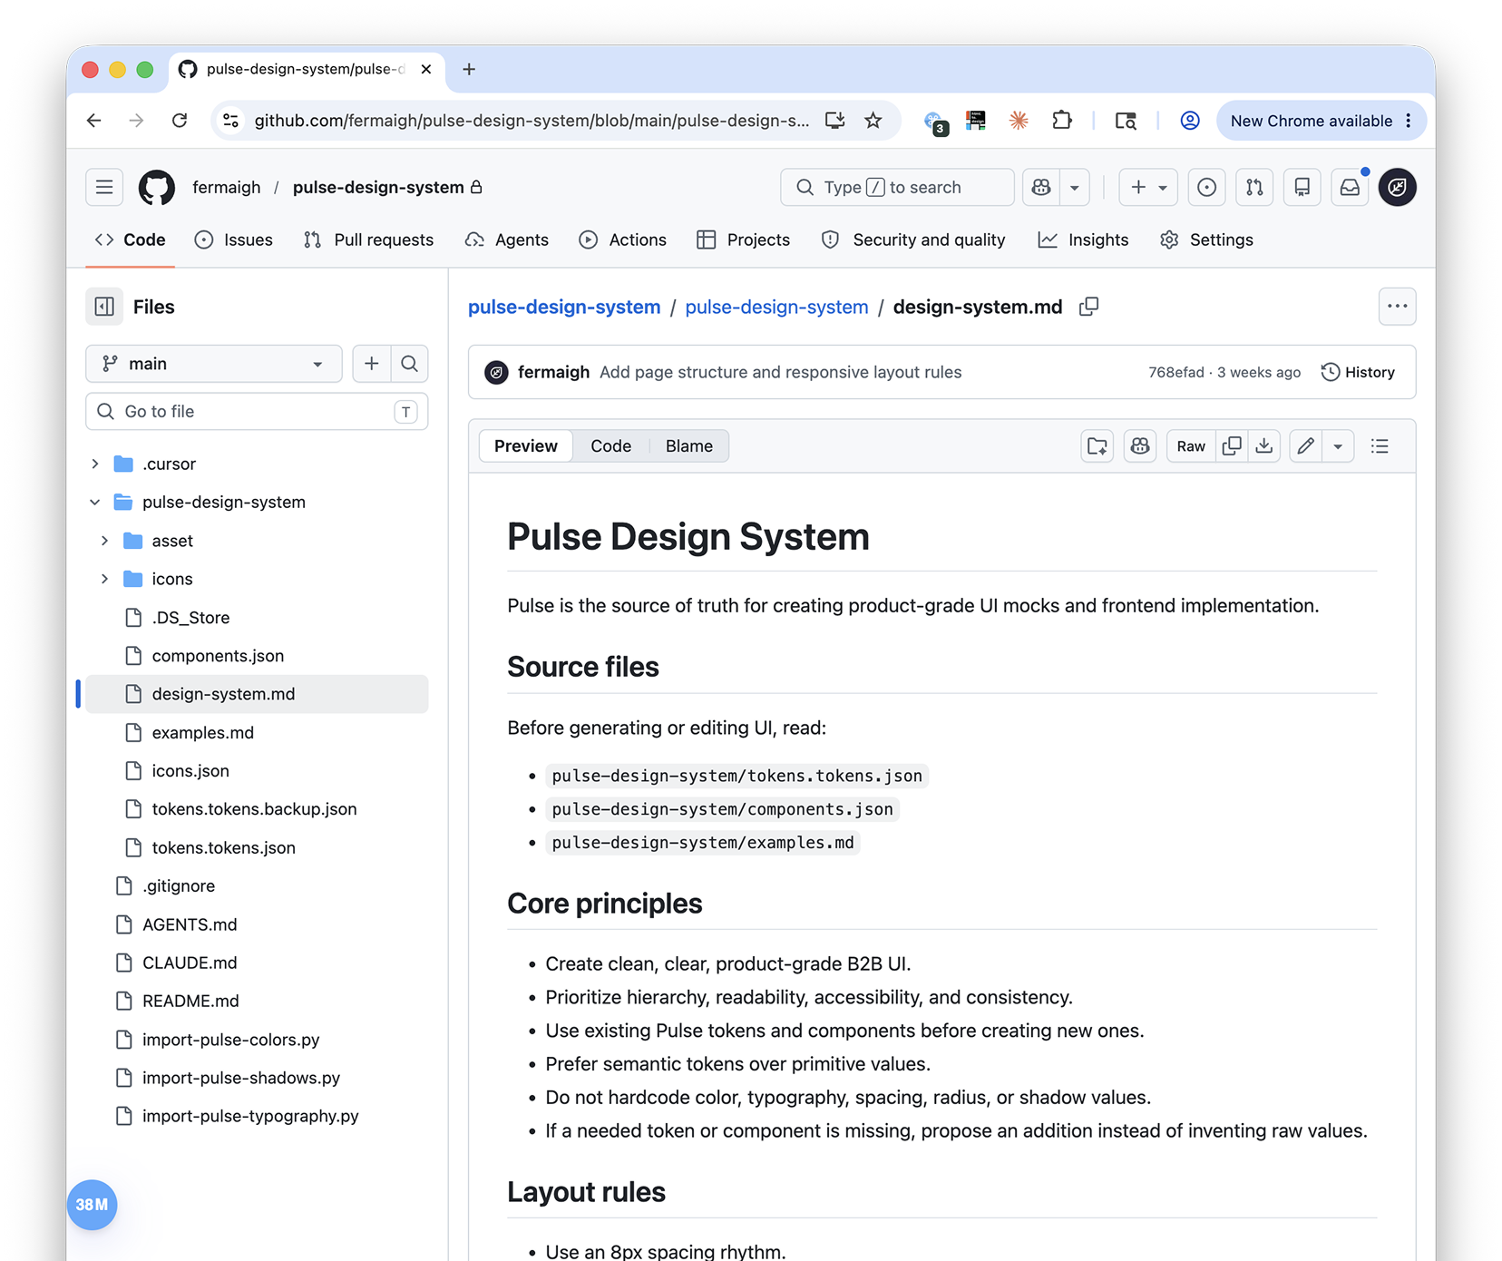Open the New Chrome available button

point(1321,121)
